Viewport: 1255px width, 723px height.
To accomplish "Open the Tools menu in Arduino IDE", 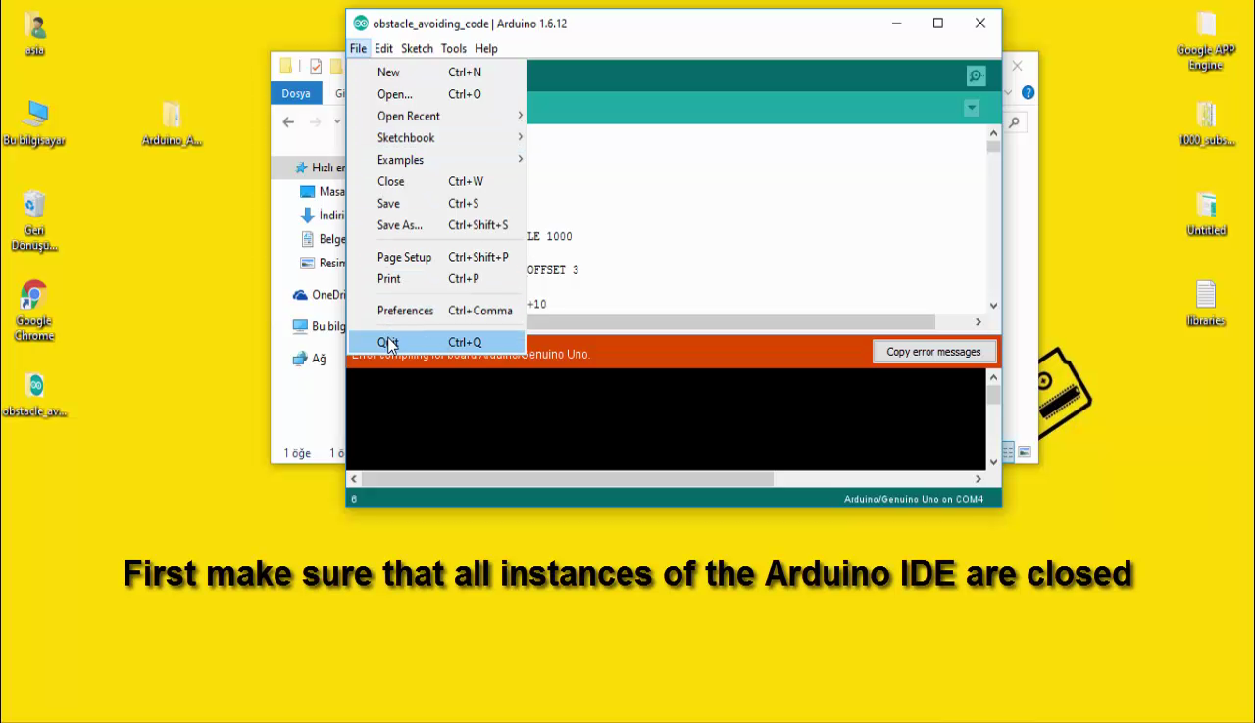I will pyautogui.click(x=453, y=48).
